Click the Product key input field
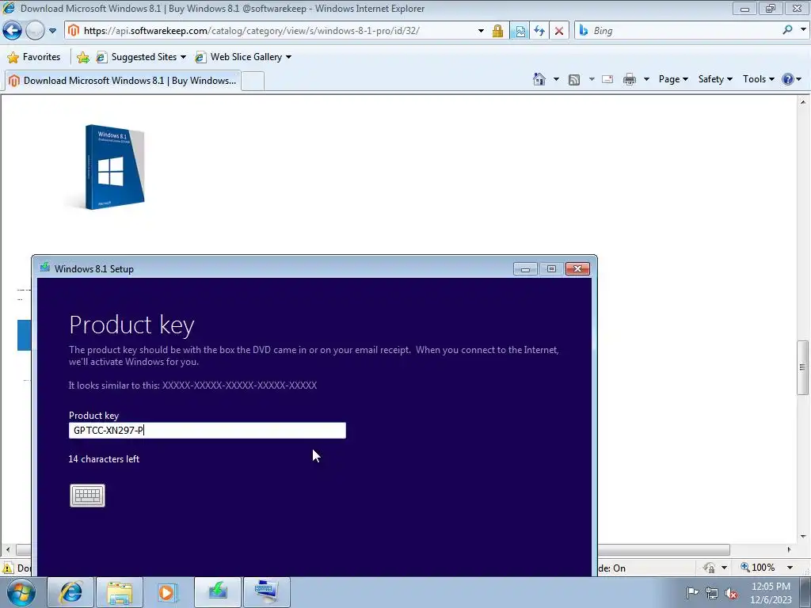The image size is (811, 608). (x=208, y=430)
